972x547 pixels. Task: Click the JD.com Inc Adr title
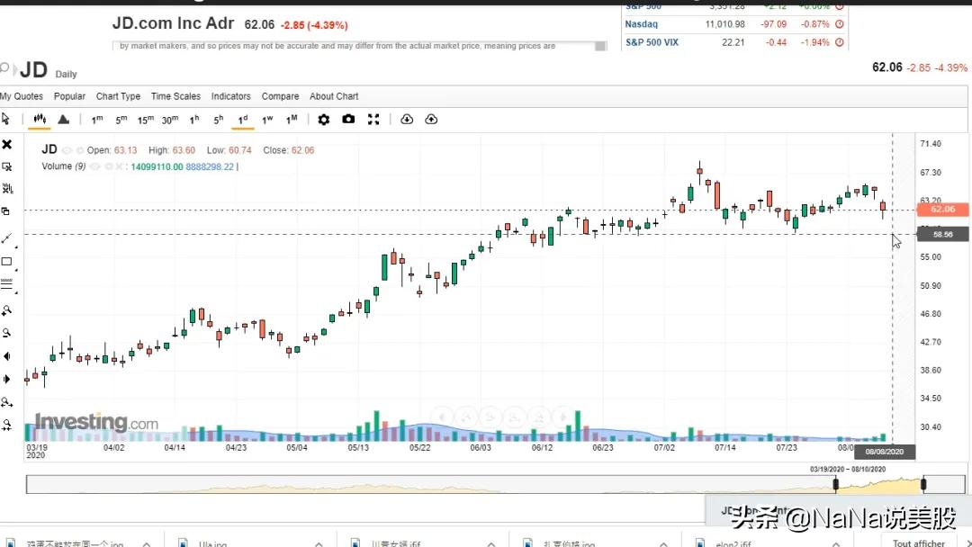(x=173, y=23)
